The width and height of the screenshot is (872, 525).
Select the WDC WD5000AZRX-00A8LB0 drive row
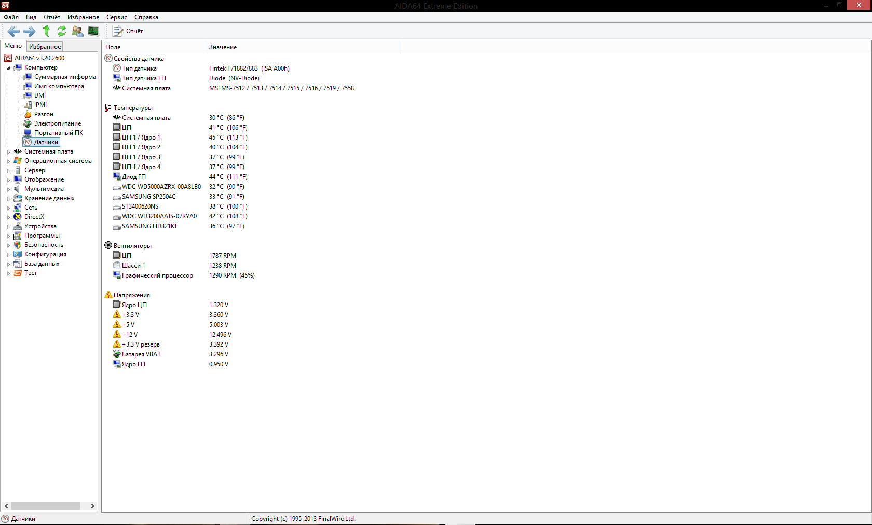click(161, 187)
